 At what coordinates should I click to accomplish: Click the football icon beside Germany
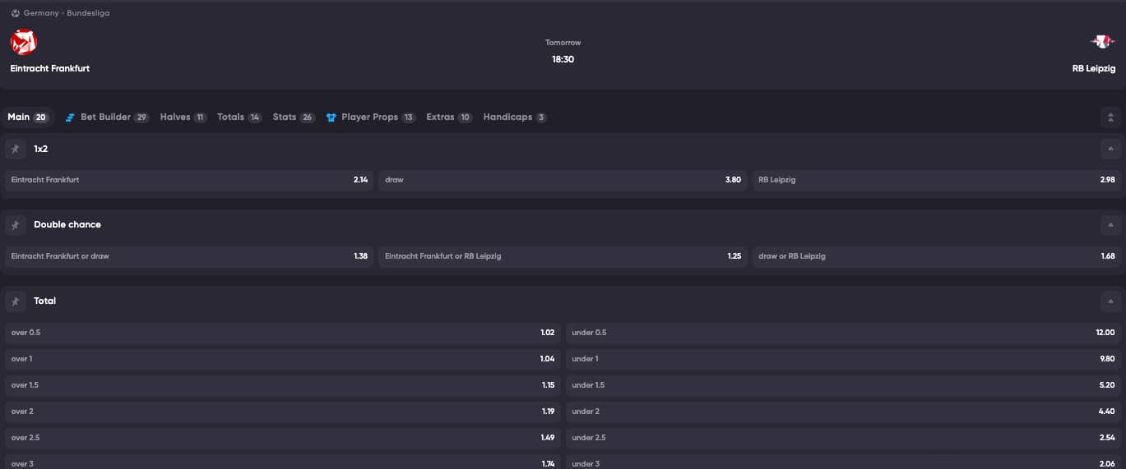pyautogui.click(x=15, y=13)
